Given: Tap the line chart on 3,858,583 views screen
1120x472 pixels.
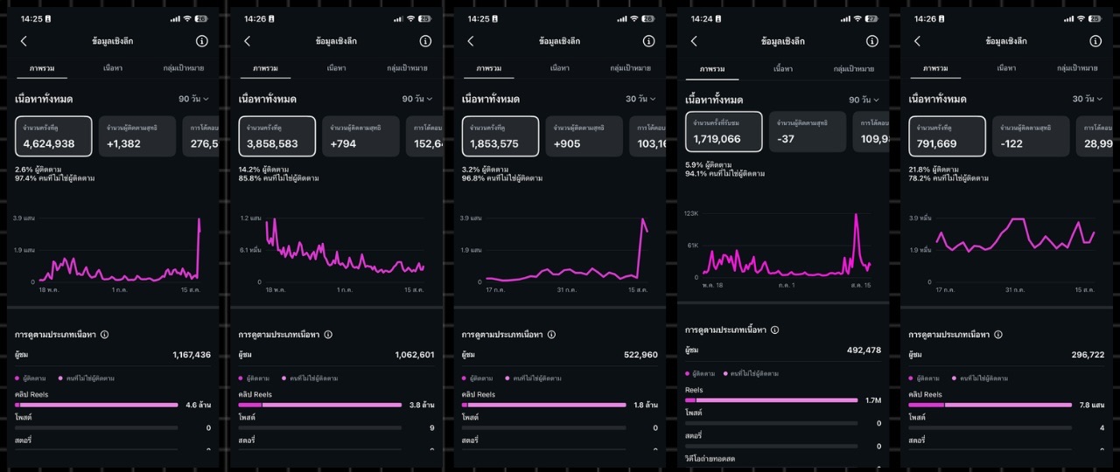Looking at the screenshot, I should pyautogui.click(x=345, y=249).
